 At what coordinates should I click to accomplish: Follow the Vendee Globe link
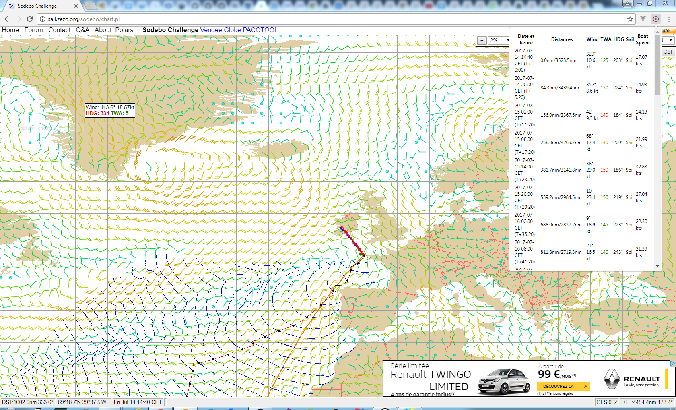pyautogui.click(x=221, y=30)
